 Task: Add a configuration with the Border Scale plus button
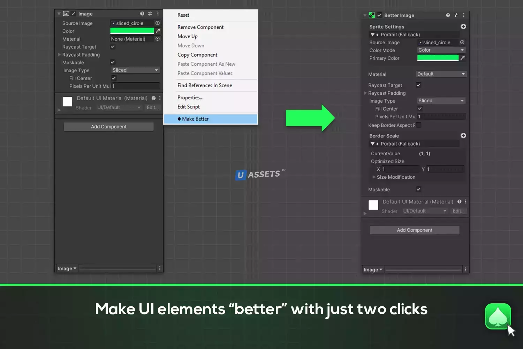point(463,135)
